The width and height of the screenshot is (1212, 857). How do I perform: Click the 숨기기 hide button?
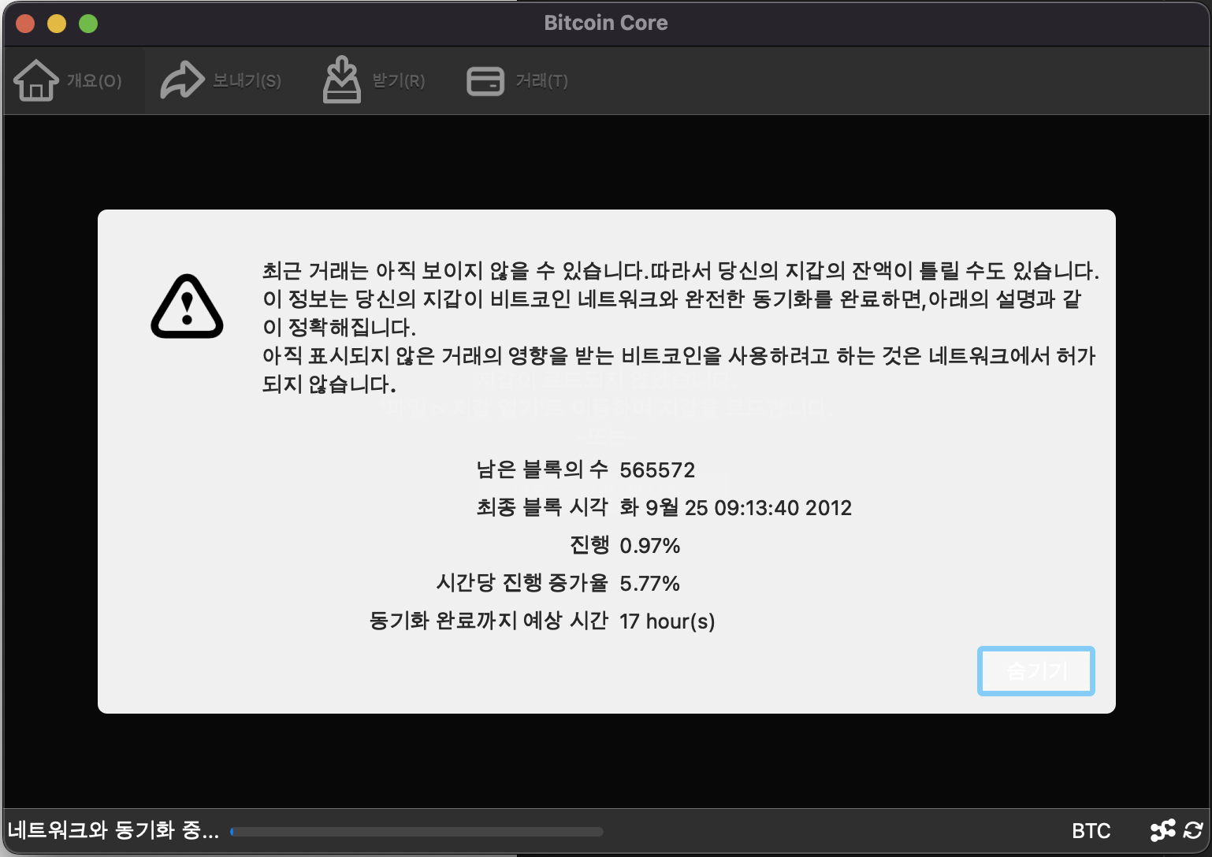tap(1036, 671)
